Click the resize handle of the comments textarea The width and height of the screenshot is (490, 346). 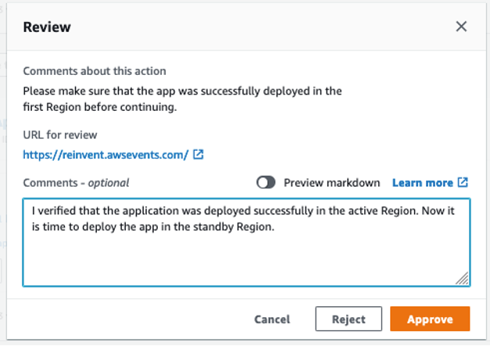[x=462, y=277]
